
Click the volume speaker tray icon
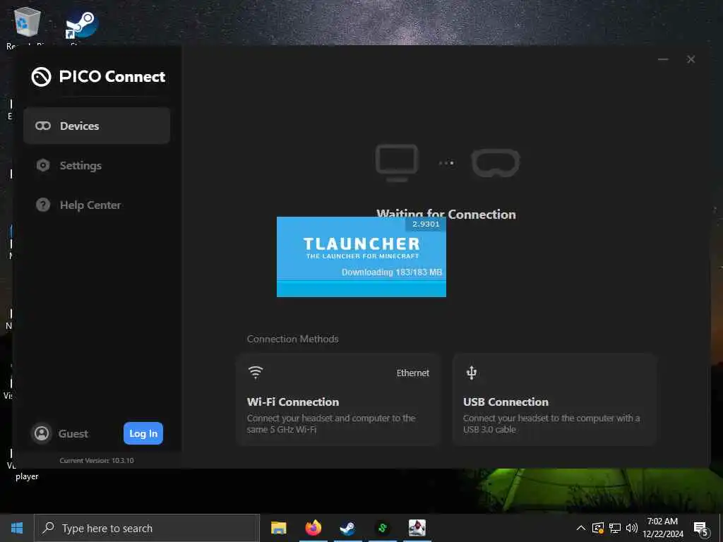point(632,528)
